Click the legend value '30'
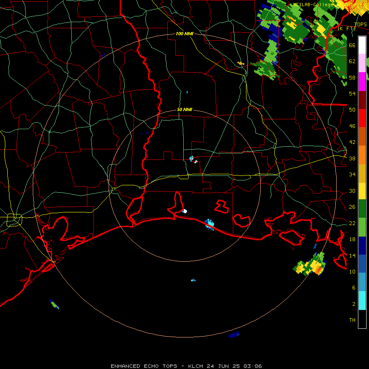This screenshot has height=369, width=369. [x=352, y=191]
